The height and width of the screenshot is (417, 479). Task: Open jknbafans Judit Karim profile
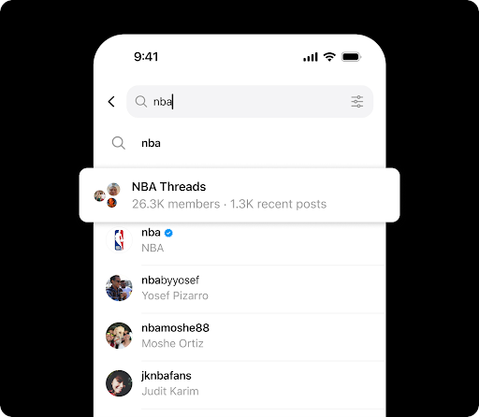tap(239, 383)
